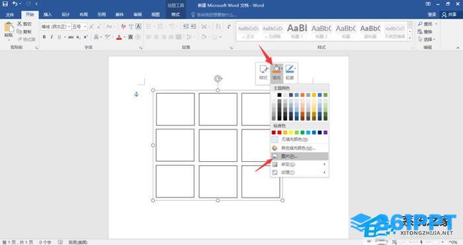Click the Show paragraph marks icon
This screenshot has width=463, height=245.
pyautogui.click(x=229, y=26)
